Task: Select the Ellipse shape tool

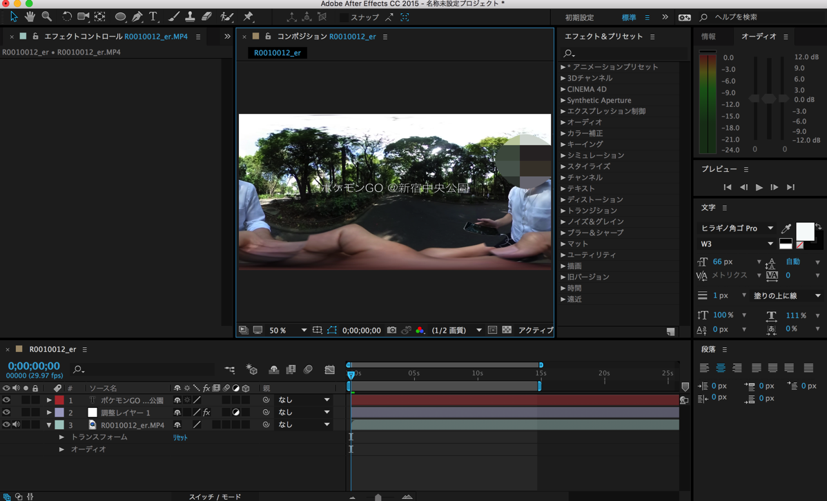Action: tap(120, 17)
